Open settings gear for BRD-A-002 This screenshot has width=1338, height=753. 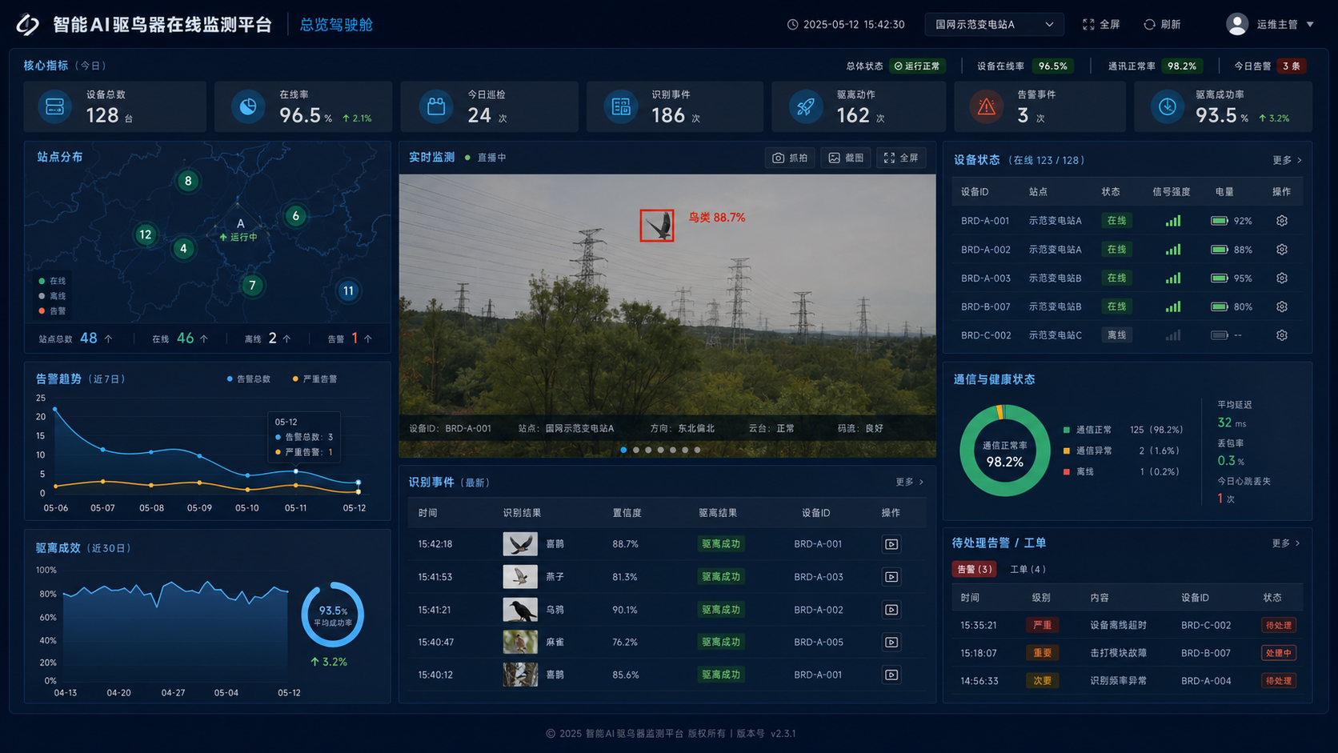click(x=1282, y=250)
